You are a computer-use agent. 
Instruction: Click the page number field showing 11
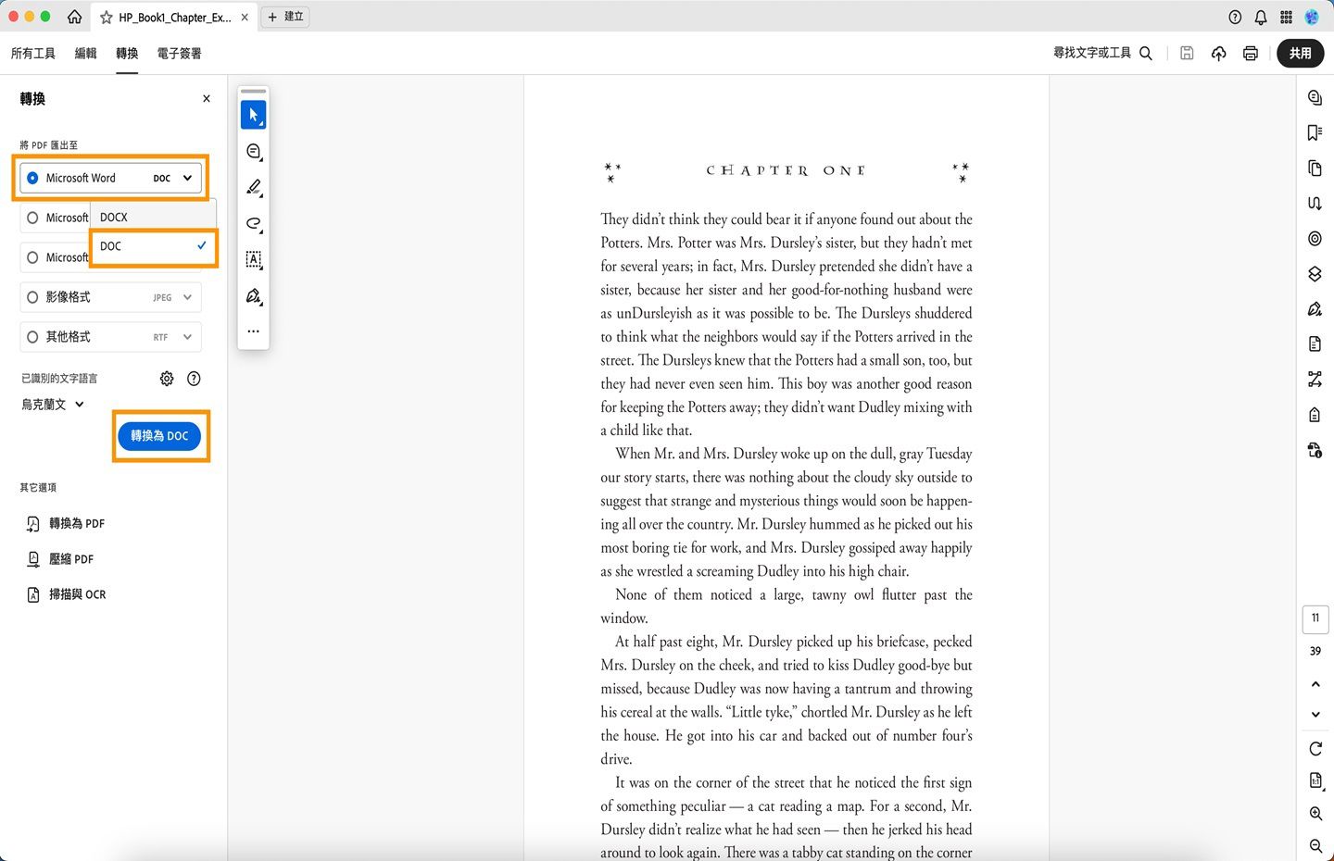1315,618
